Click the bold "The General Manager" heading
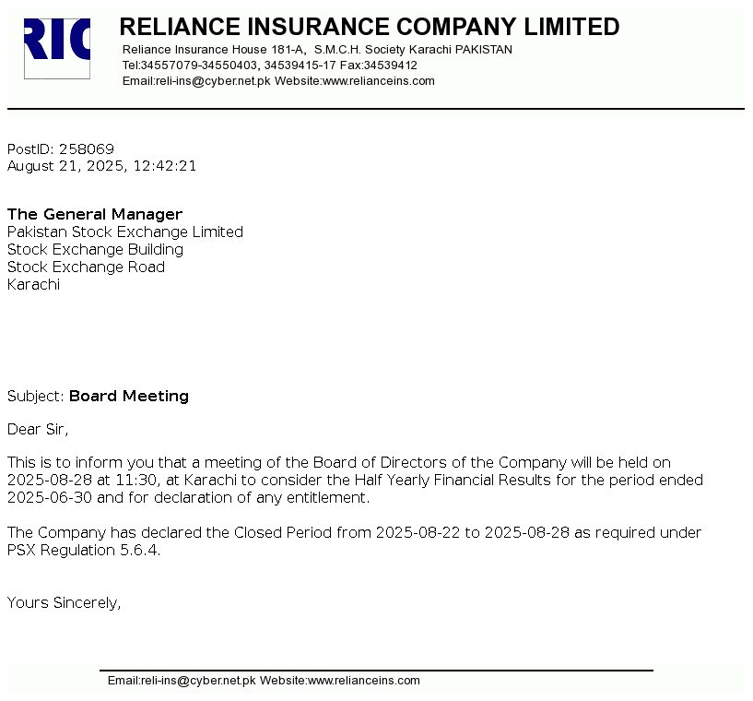 95,215
